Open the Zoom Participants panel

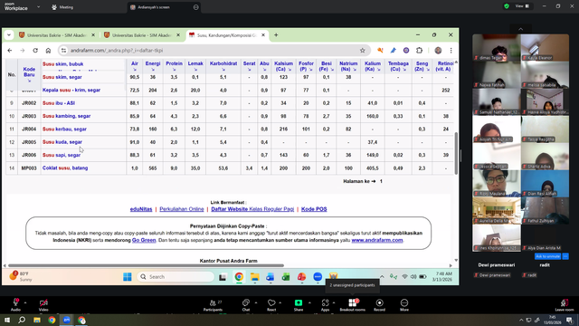pos(213,304)
